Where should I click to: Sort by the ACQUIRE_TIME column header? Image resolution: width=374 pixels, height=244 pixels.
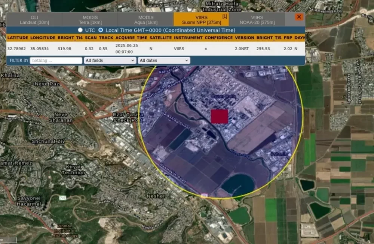click(131, 38)
